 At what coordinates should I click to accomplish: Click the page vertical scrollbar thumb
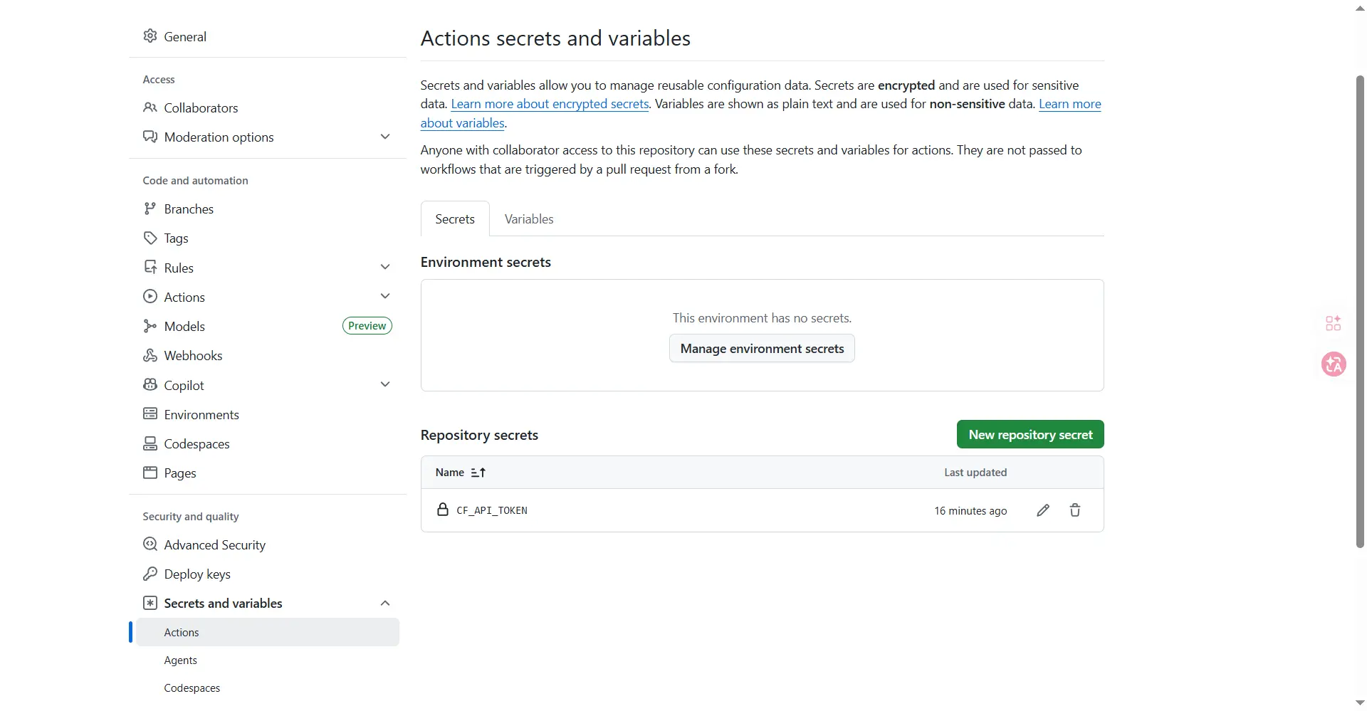point(1360,311)
